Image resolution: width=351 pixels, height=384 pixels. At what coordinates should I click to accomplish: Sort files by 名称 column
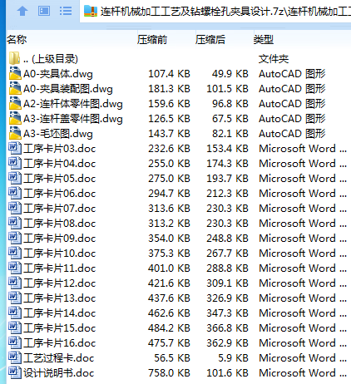point(17,40)
